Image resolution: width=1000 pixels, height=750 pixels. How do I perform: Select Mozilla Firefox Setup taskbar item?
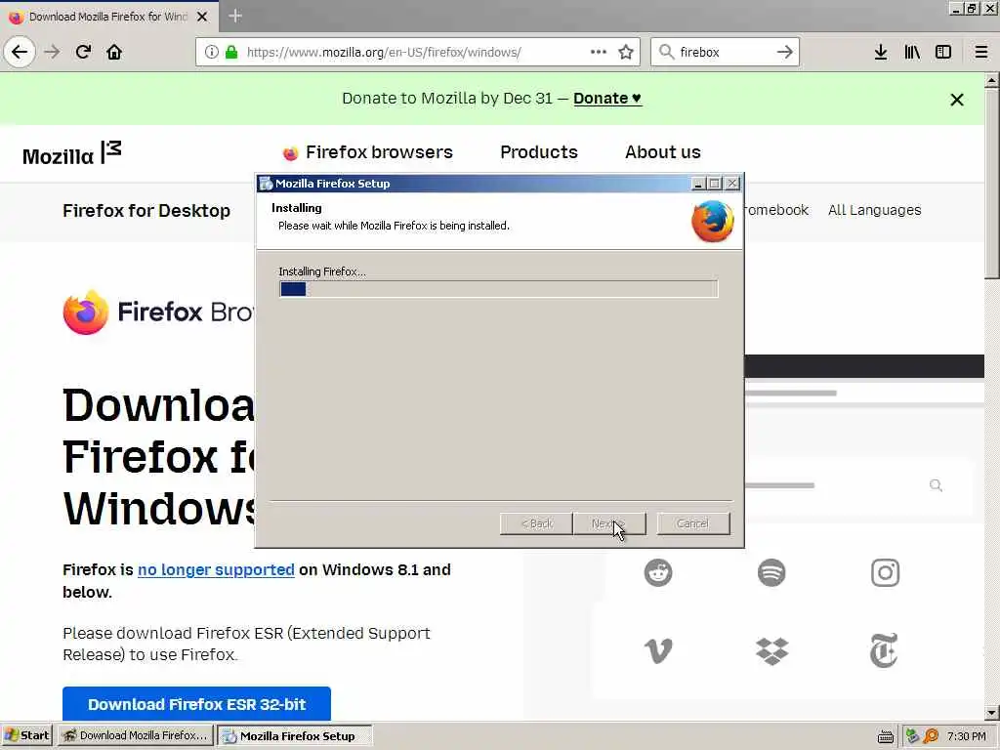click(295, 736)
